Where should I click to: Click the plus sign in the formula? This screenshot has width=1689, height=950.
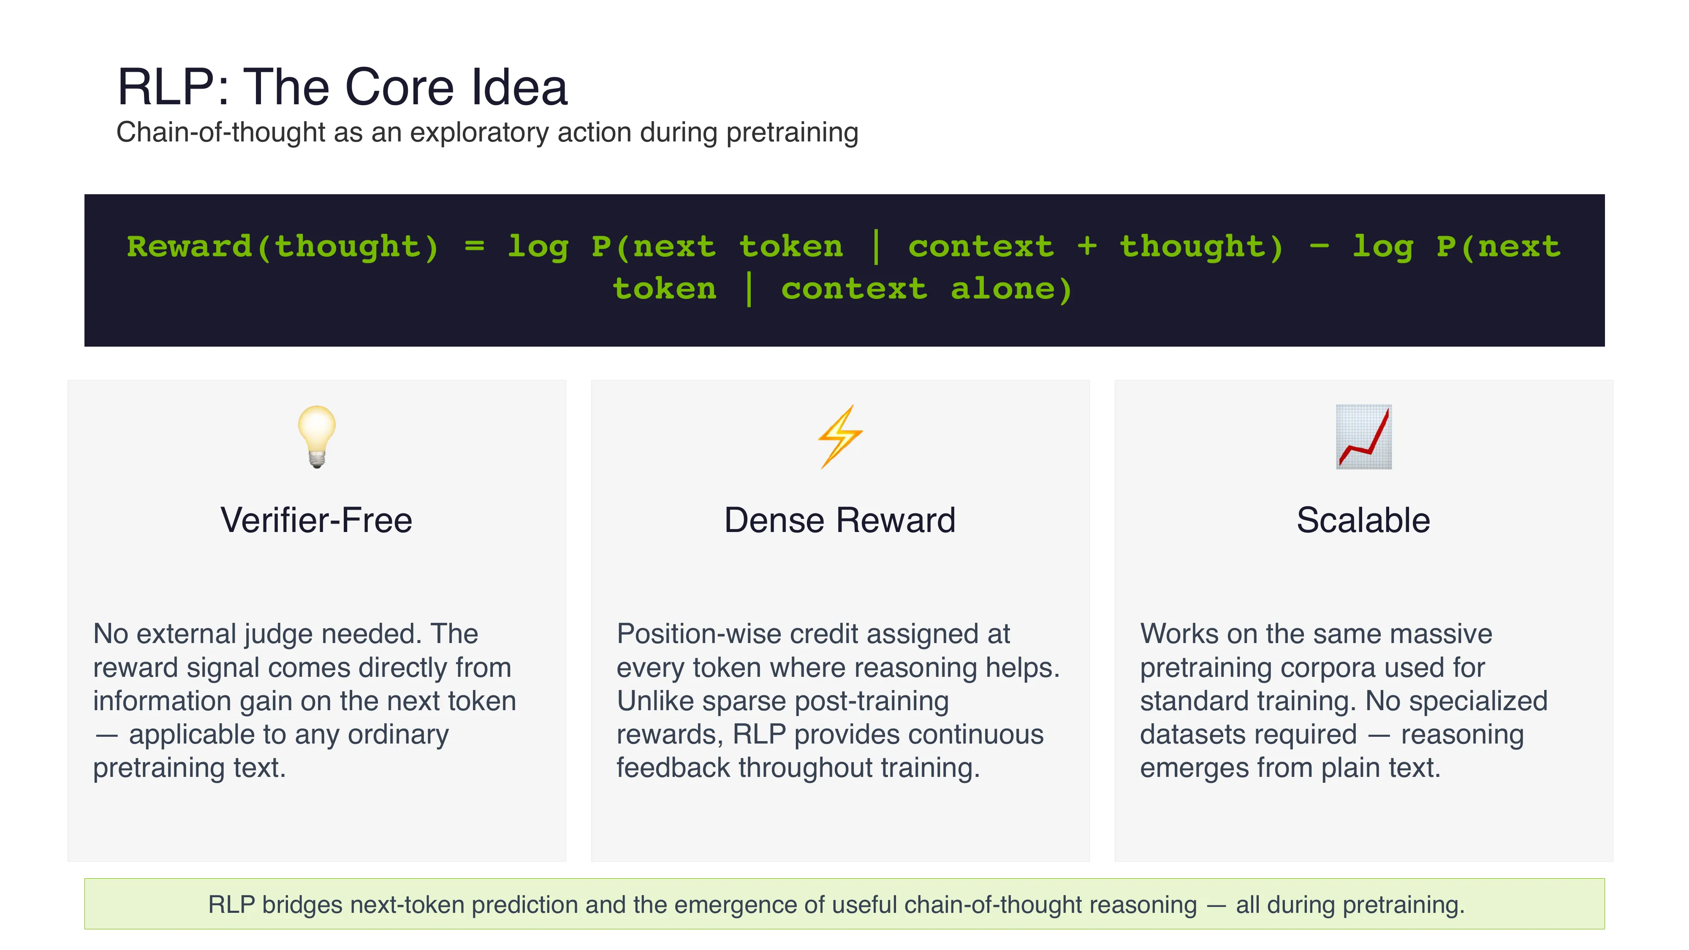coord(1086,247)
